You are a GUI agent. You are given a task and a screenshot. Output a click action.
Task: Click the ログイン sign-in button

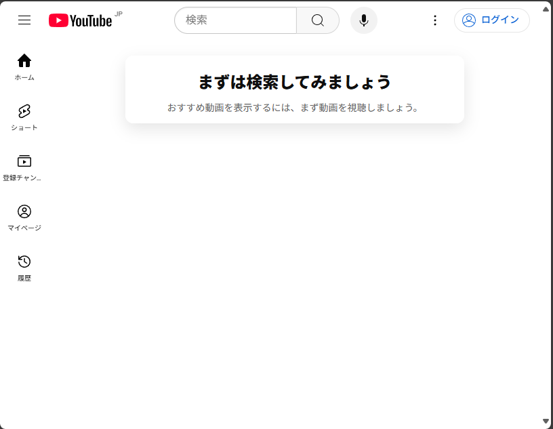click(x=491, y=20)
